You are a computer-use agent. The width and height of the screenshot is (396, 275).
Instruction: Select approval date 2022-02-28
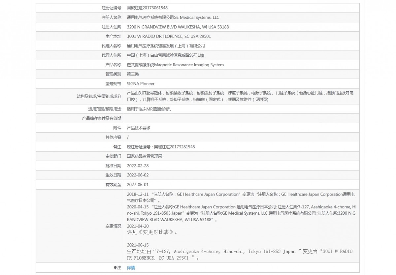(x=138, y=166)
